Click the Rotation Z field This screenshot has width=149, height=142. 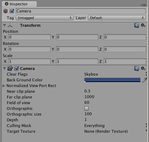point(125,49)
